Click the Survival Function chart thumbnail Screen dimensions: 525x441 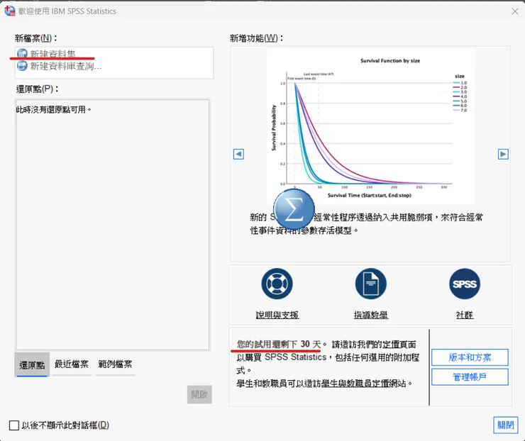click(x=370, y=126)
